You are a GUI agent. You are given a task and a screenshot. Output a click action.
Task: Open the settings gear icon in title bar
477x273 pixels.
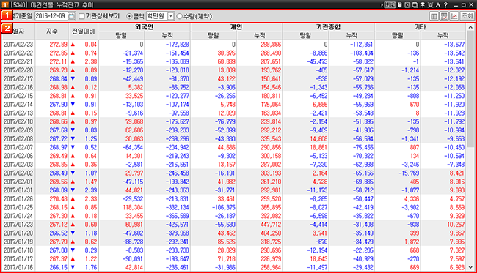coord(431,5)
